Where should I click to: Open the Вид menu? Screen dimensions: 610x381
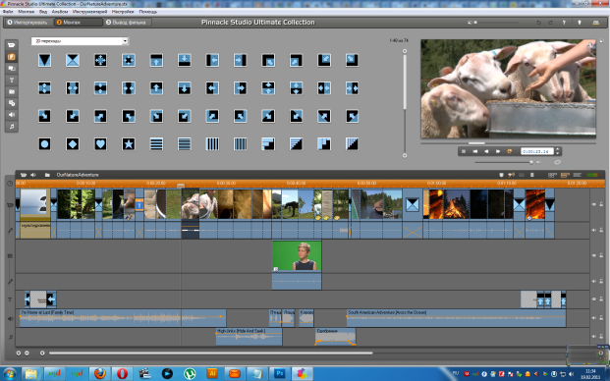click(x=43, y=12)
